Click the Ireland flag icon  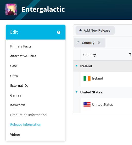[87, 79]
